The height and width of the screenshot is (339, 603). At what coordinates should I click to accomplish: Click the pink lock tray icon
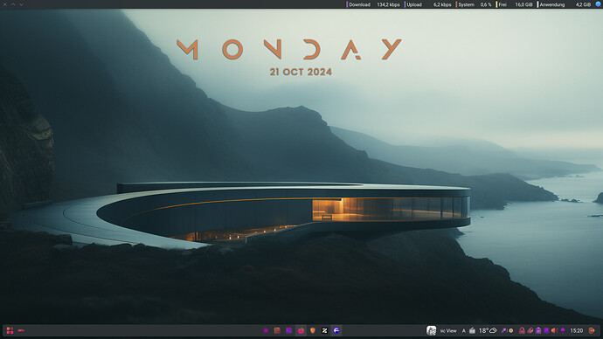click(x=522, y=330)
